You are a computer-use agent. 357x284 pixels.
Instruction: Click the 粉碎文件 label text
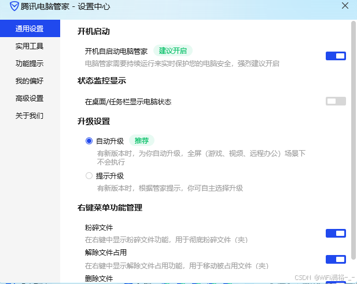coord(99,227)
